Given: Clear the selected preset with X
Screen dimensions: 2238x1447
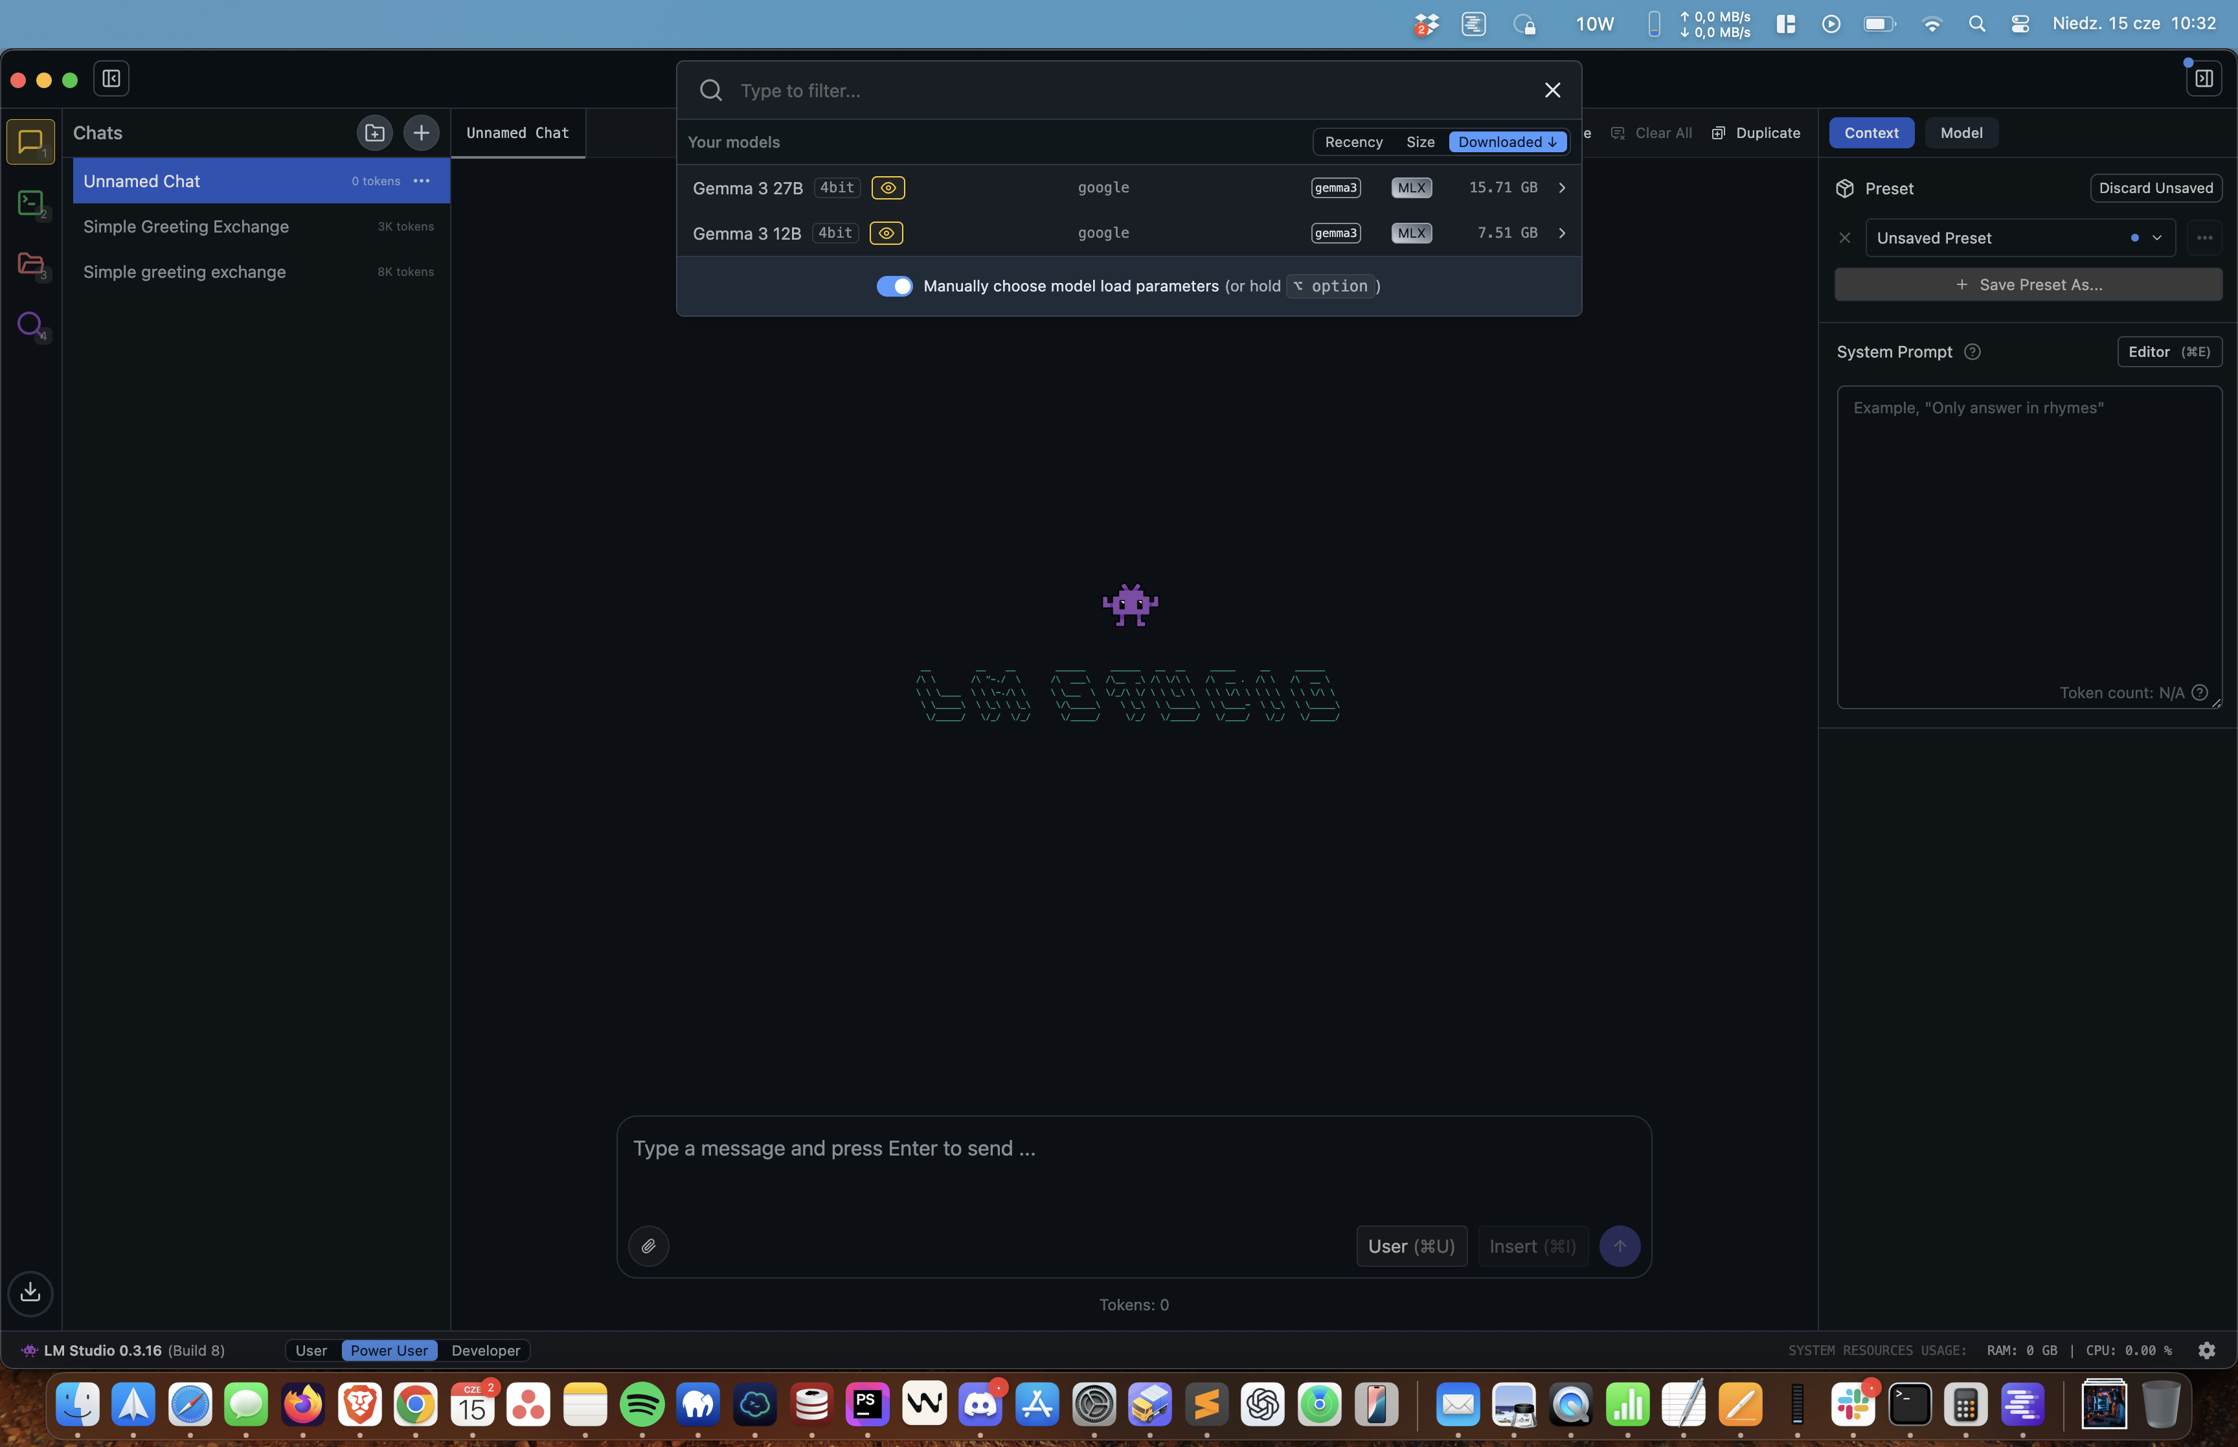Looking at the screenshot, I should 1844,238.
